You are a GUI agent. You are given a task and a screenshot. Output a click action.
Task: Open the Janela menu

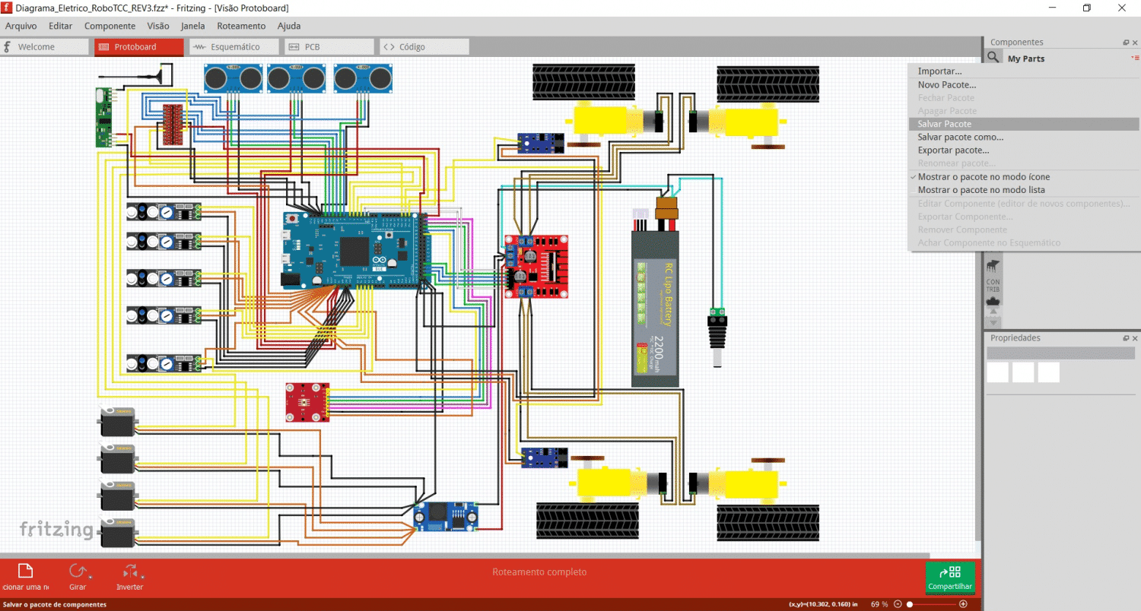click(193, 26)
